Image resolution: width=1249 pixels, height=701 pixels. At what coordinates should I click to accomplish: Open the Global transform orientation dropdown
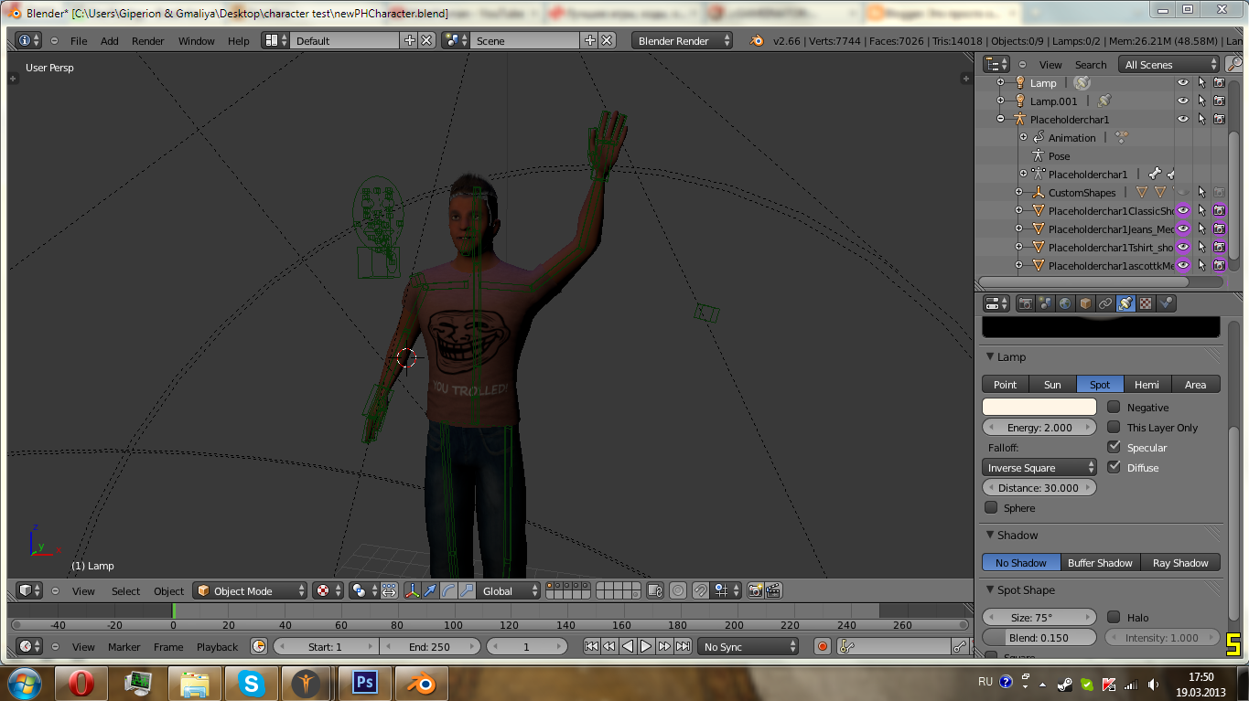click(x=511, y=591)
